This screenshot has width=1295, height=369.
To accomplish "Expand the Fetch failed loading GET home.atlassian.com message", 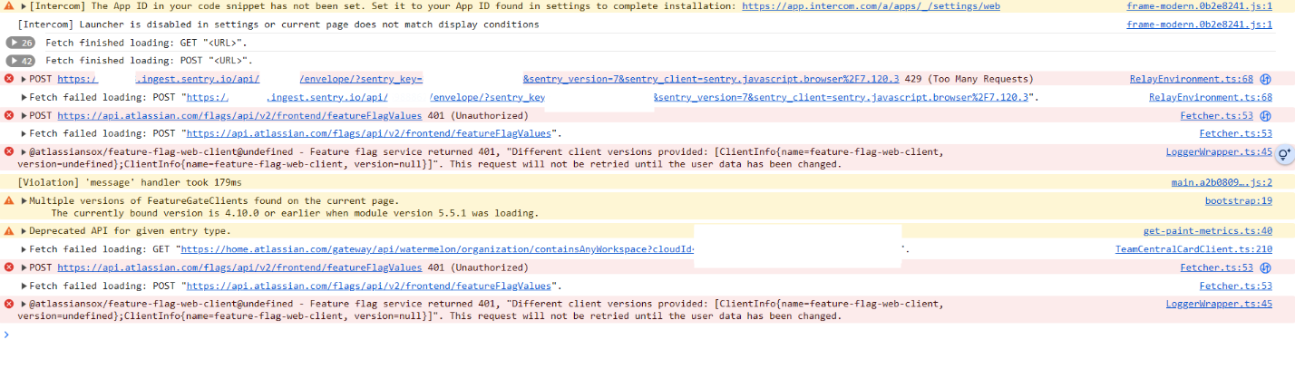I will point(24,249).
